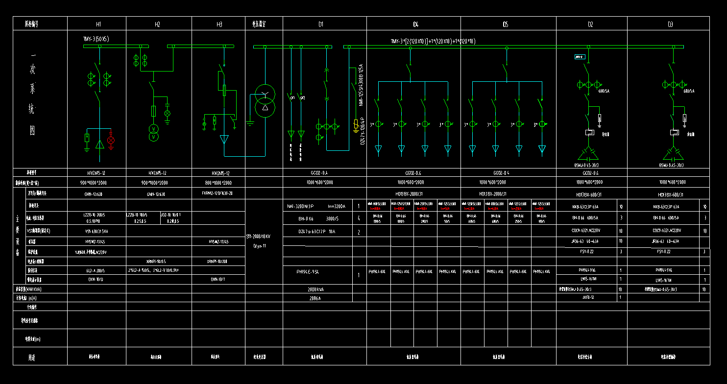Select the DZ47s-63C/2P 10A cell
Screen dimensions: 727x384
pyautogui.click(x=316, y=232)
